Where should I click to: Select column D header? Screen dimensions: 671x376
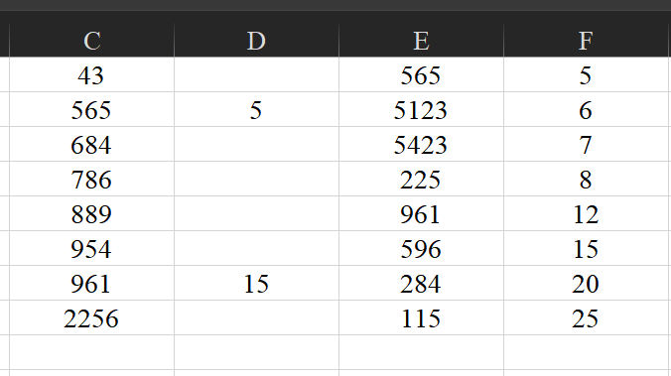click(256, 41)
